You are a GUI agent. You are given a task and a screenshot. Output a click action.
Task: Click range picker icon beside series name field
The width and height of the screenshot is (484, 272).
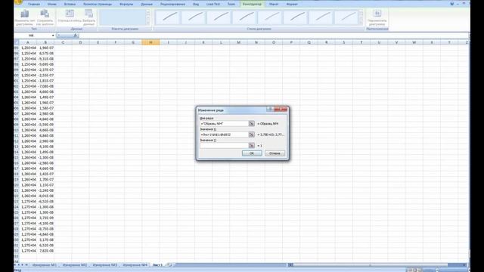[x=252, y=124]
